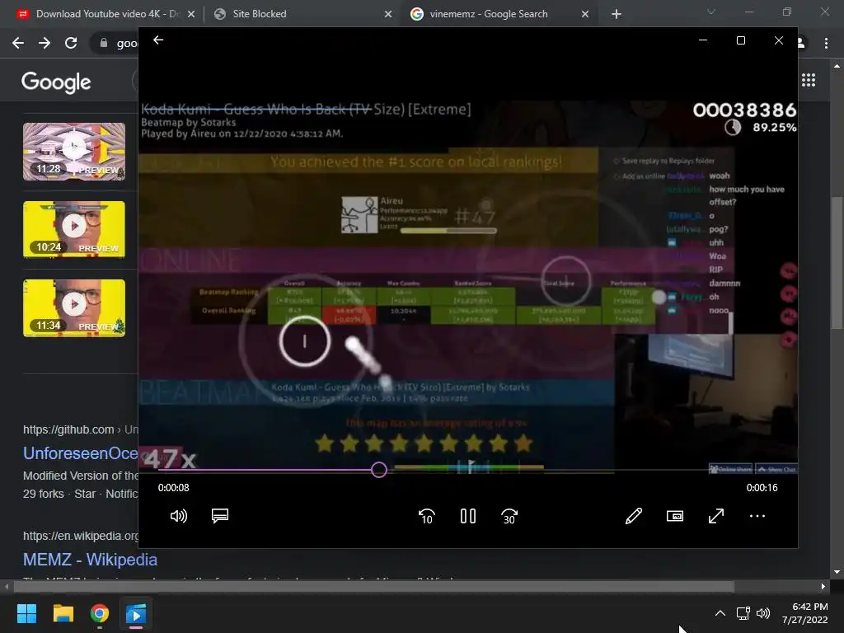Skip back 10 seconds in the video
Image resolution: width=844 pixels, height=633 pixels.
(426, 516)
